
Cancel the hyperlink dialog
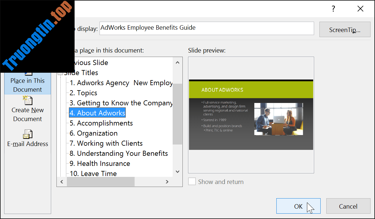(348, 206)
